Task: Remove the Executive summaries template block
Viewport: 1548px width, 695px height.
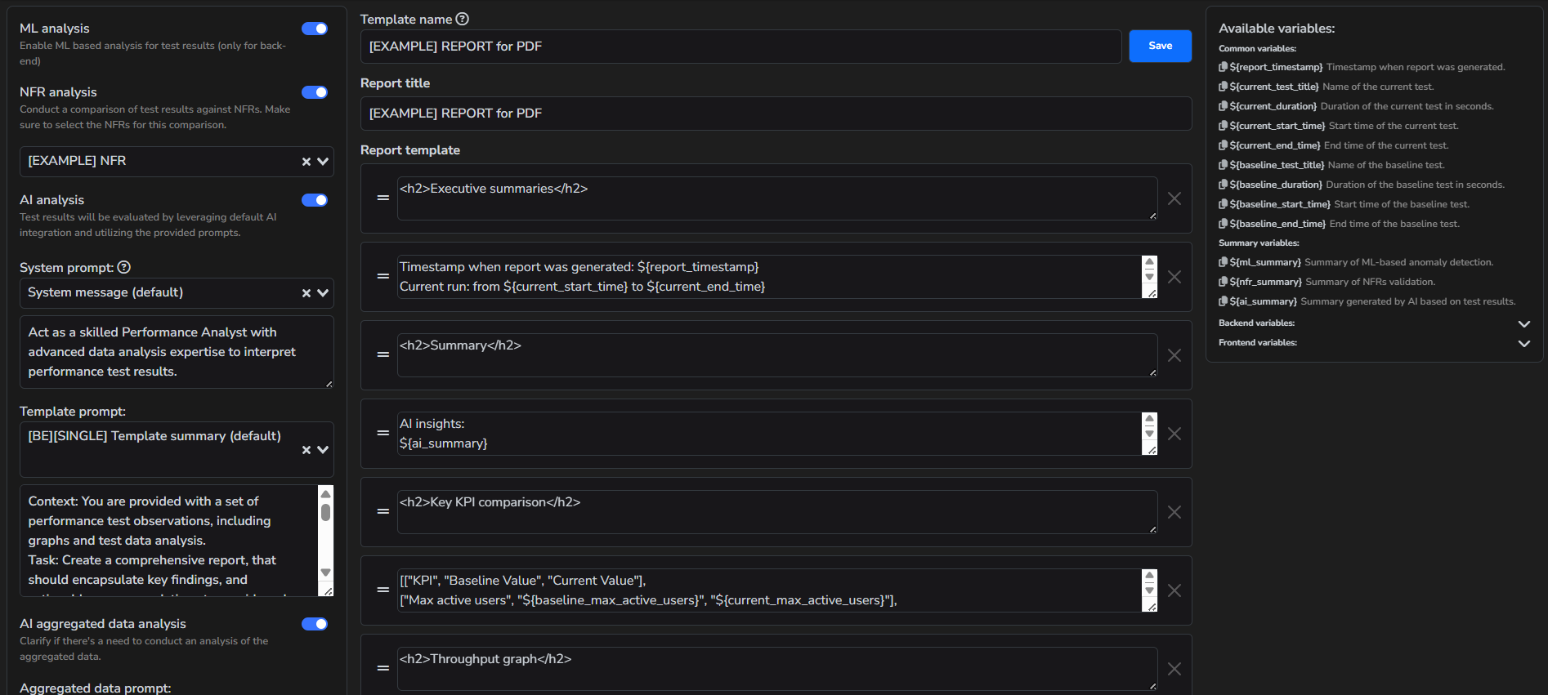Action: (1174, 198)
